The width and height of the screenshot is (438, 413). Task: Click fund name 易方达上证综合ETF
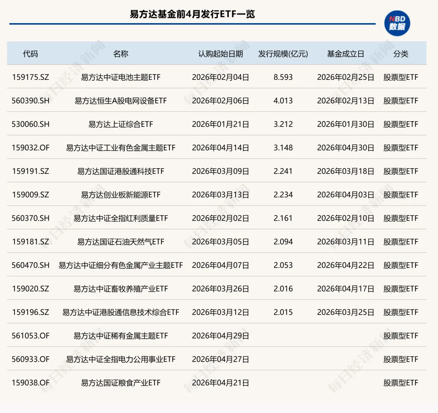(x=121, y=124)
